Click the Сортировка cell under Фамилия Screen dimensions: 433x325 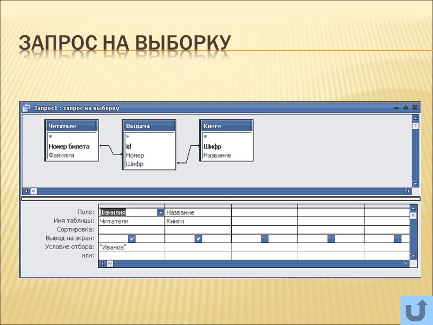pyautogui.click(x=130, y=229)
